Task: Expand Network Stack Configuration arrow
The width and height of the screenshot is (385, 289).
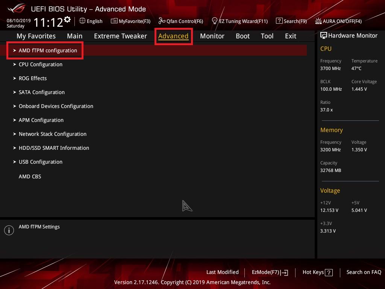Action: 15,134
